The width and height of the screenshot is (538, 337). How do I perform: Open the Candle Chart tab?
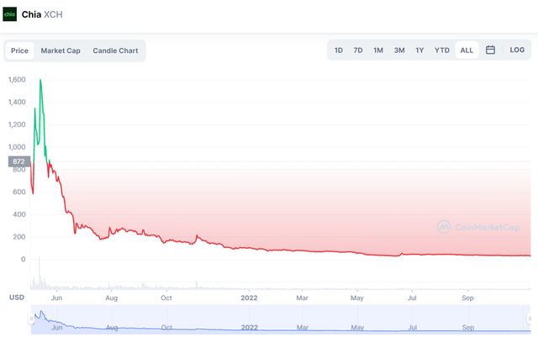115,50
